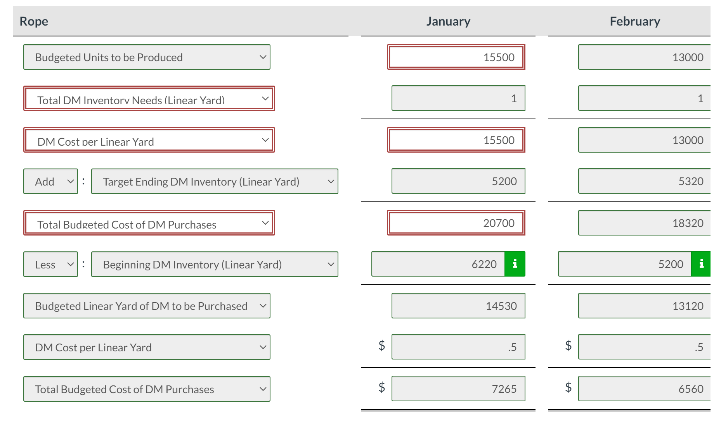The width and height of the screenshot is (721, 423).
Task: Click the January column header
Action: [448, 21]
